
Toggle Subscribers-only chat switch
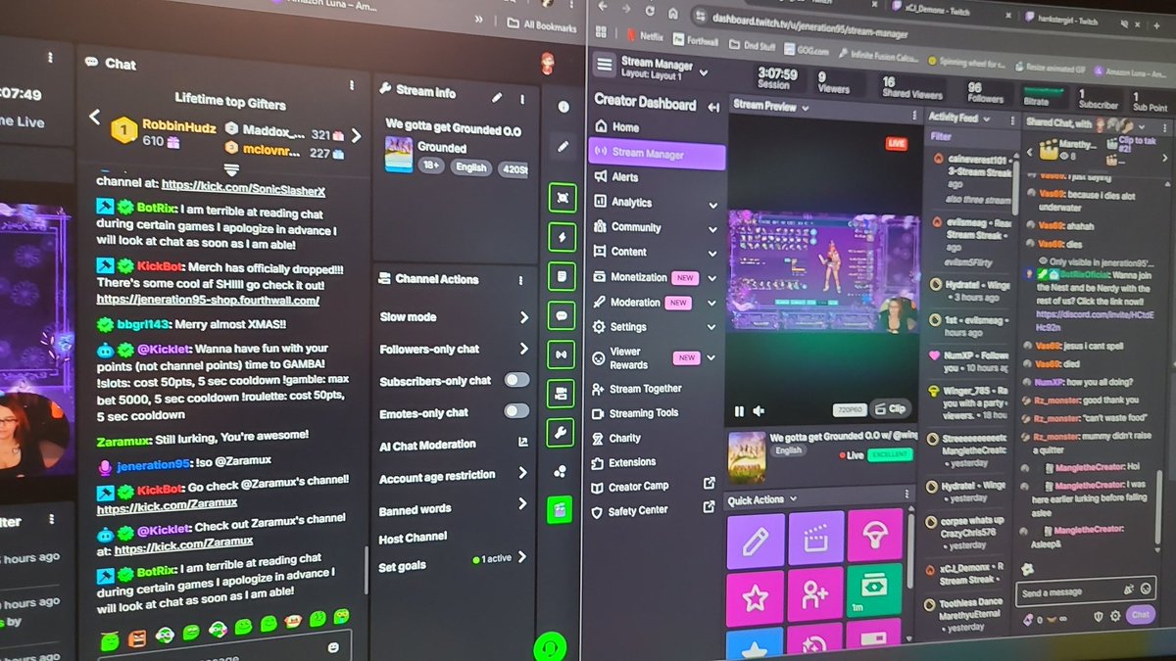point(516,380)
